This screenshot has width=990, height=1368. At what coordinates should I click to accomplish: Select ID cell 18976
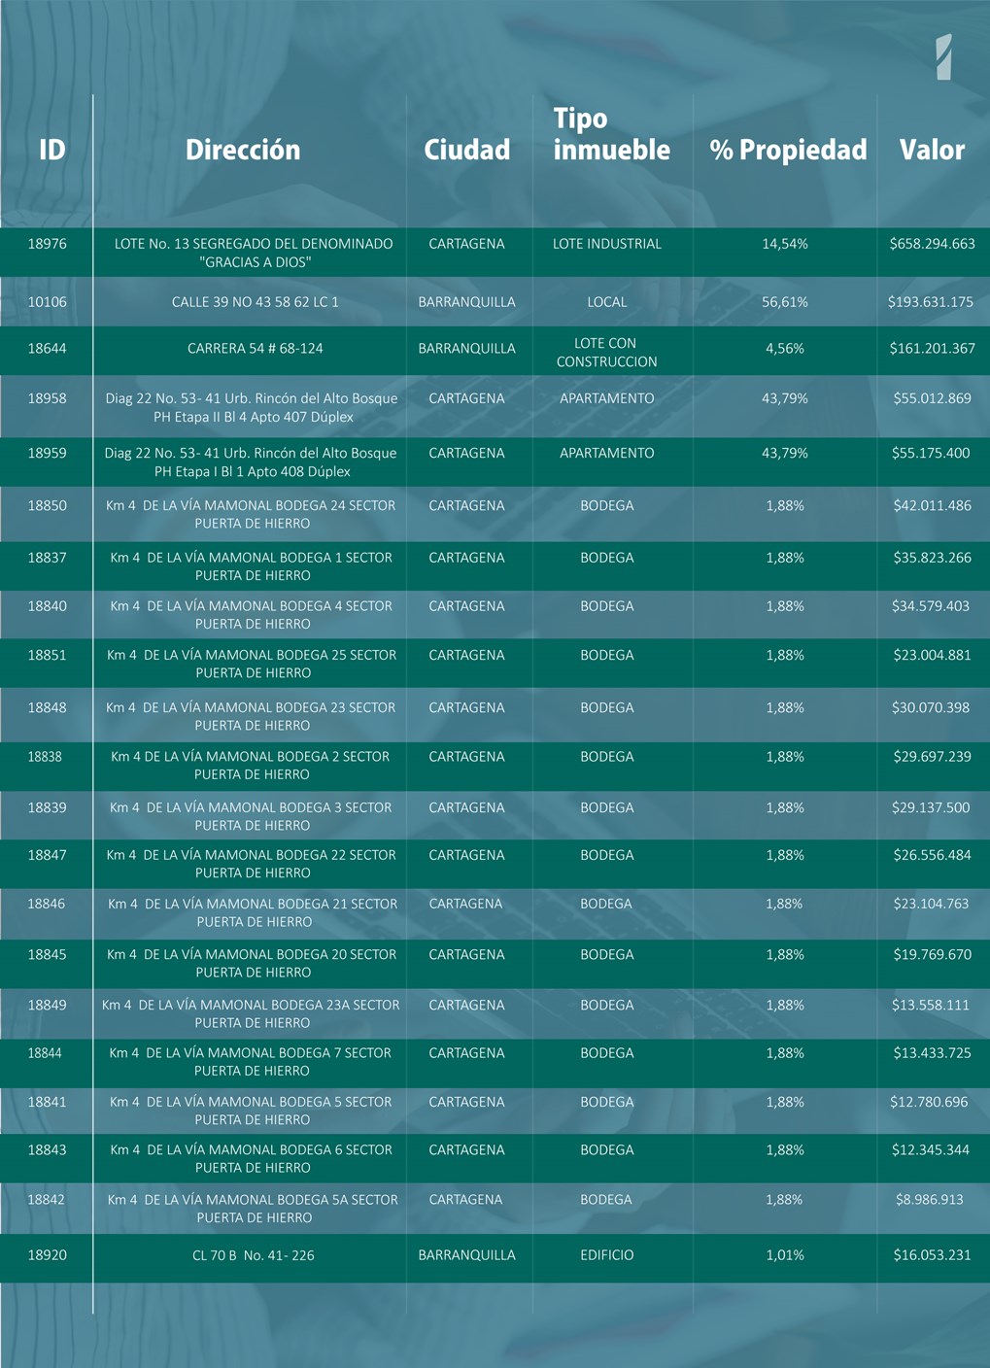coord(47,244)
